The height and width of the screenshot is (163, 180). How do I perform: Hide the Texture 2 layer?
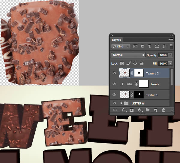click(x=114, y=73)
